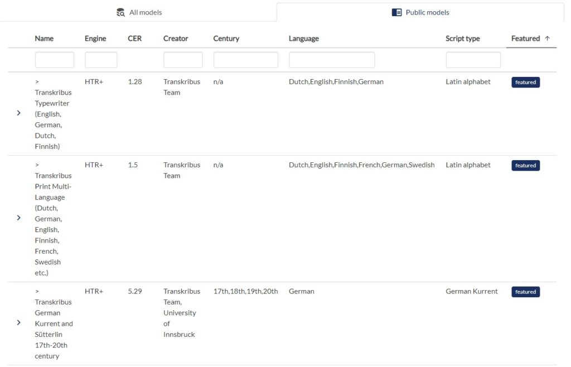Sort by the Script type column header

pyautogui.click(x=462, y=38)
